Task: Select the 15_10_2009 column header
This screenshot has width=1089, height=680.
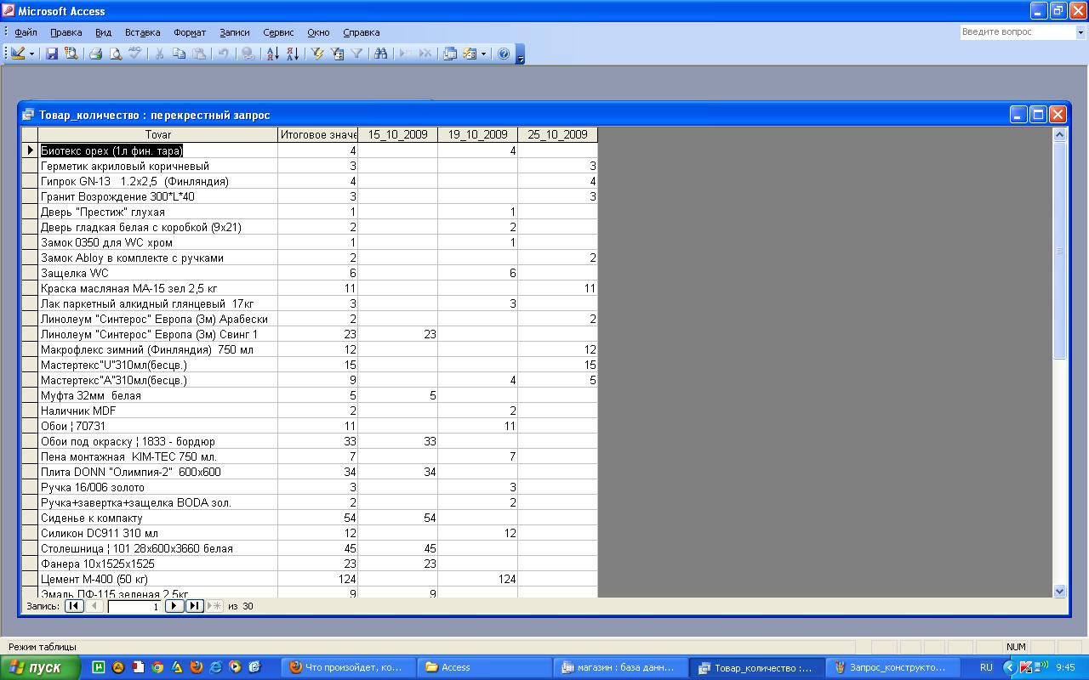Action: click(397, 134)
